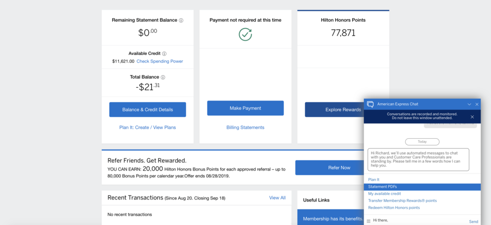491x225 pixels.
Task: Choose Redeem Hilton Honors points option
Action: coord(394,208)
